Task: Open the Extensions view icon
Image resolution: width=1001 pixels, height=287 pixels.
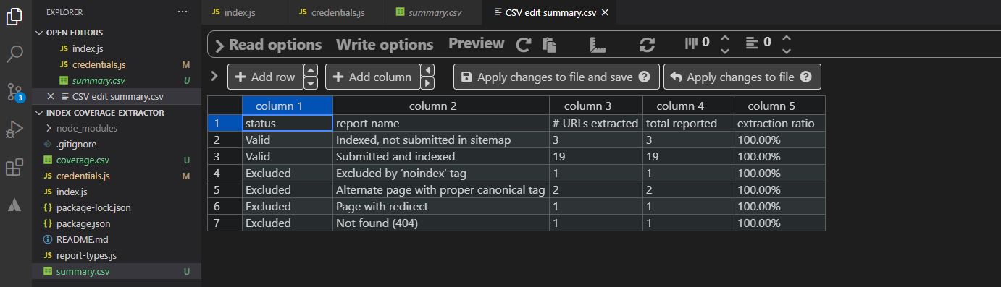Action: pyautogui.click(x=15, y=168)
